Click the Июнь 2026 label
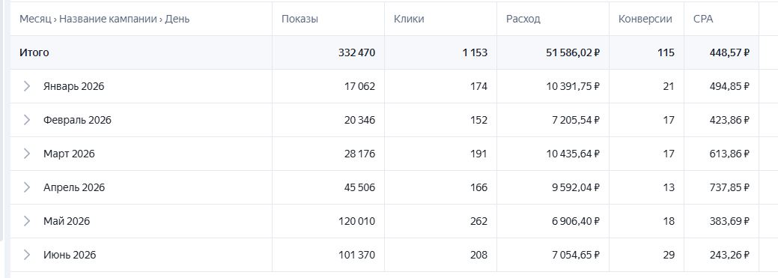 (x=70, y=256)
